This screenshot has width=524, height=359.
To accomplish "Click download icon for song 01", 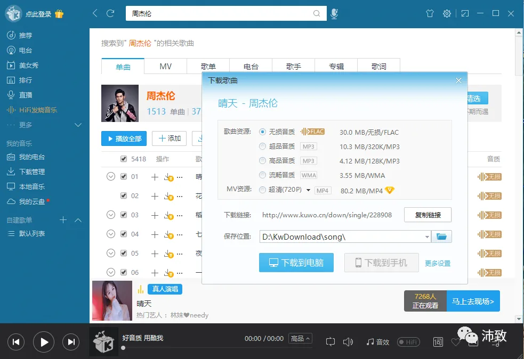I will [x=168, y=177].
